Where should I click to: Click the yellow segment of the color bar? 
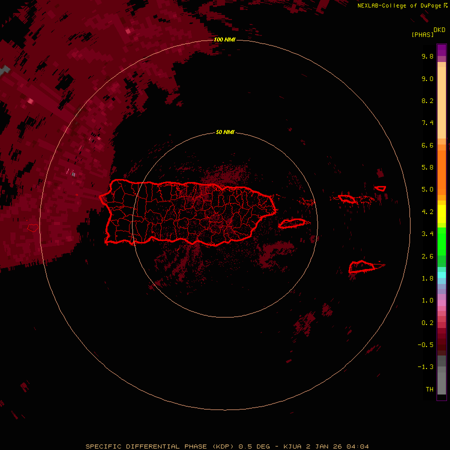tap(441, 214)
